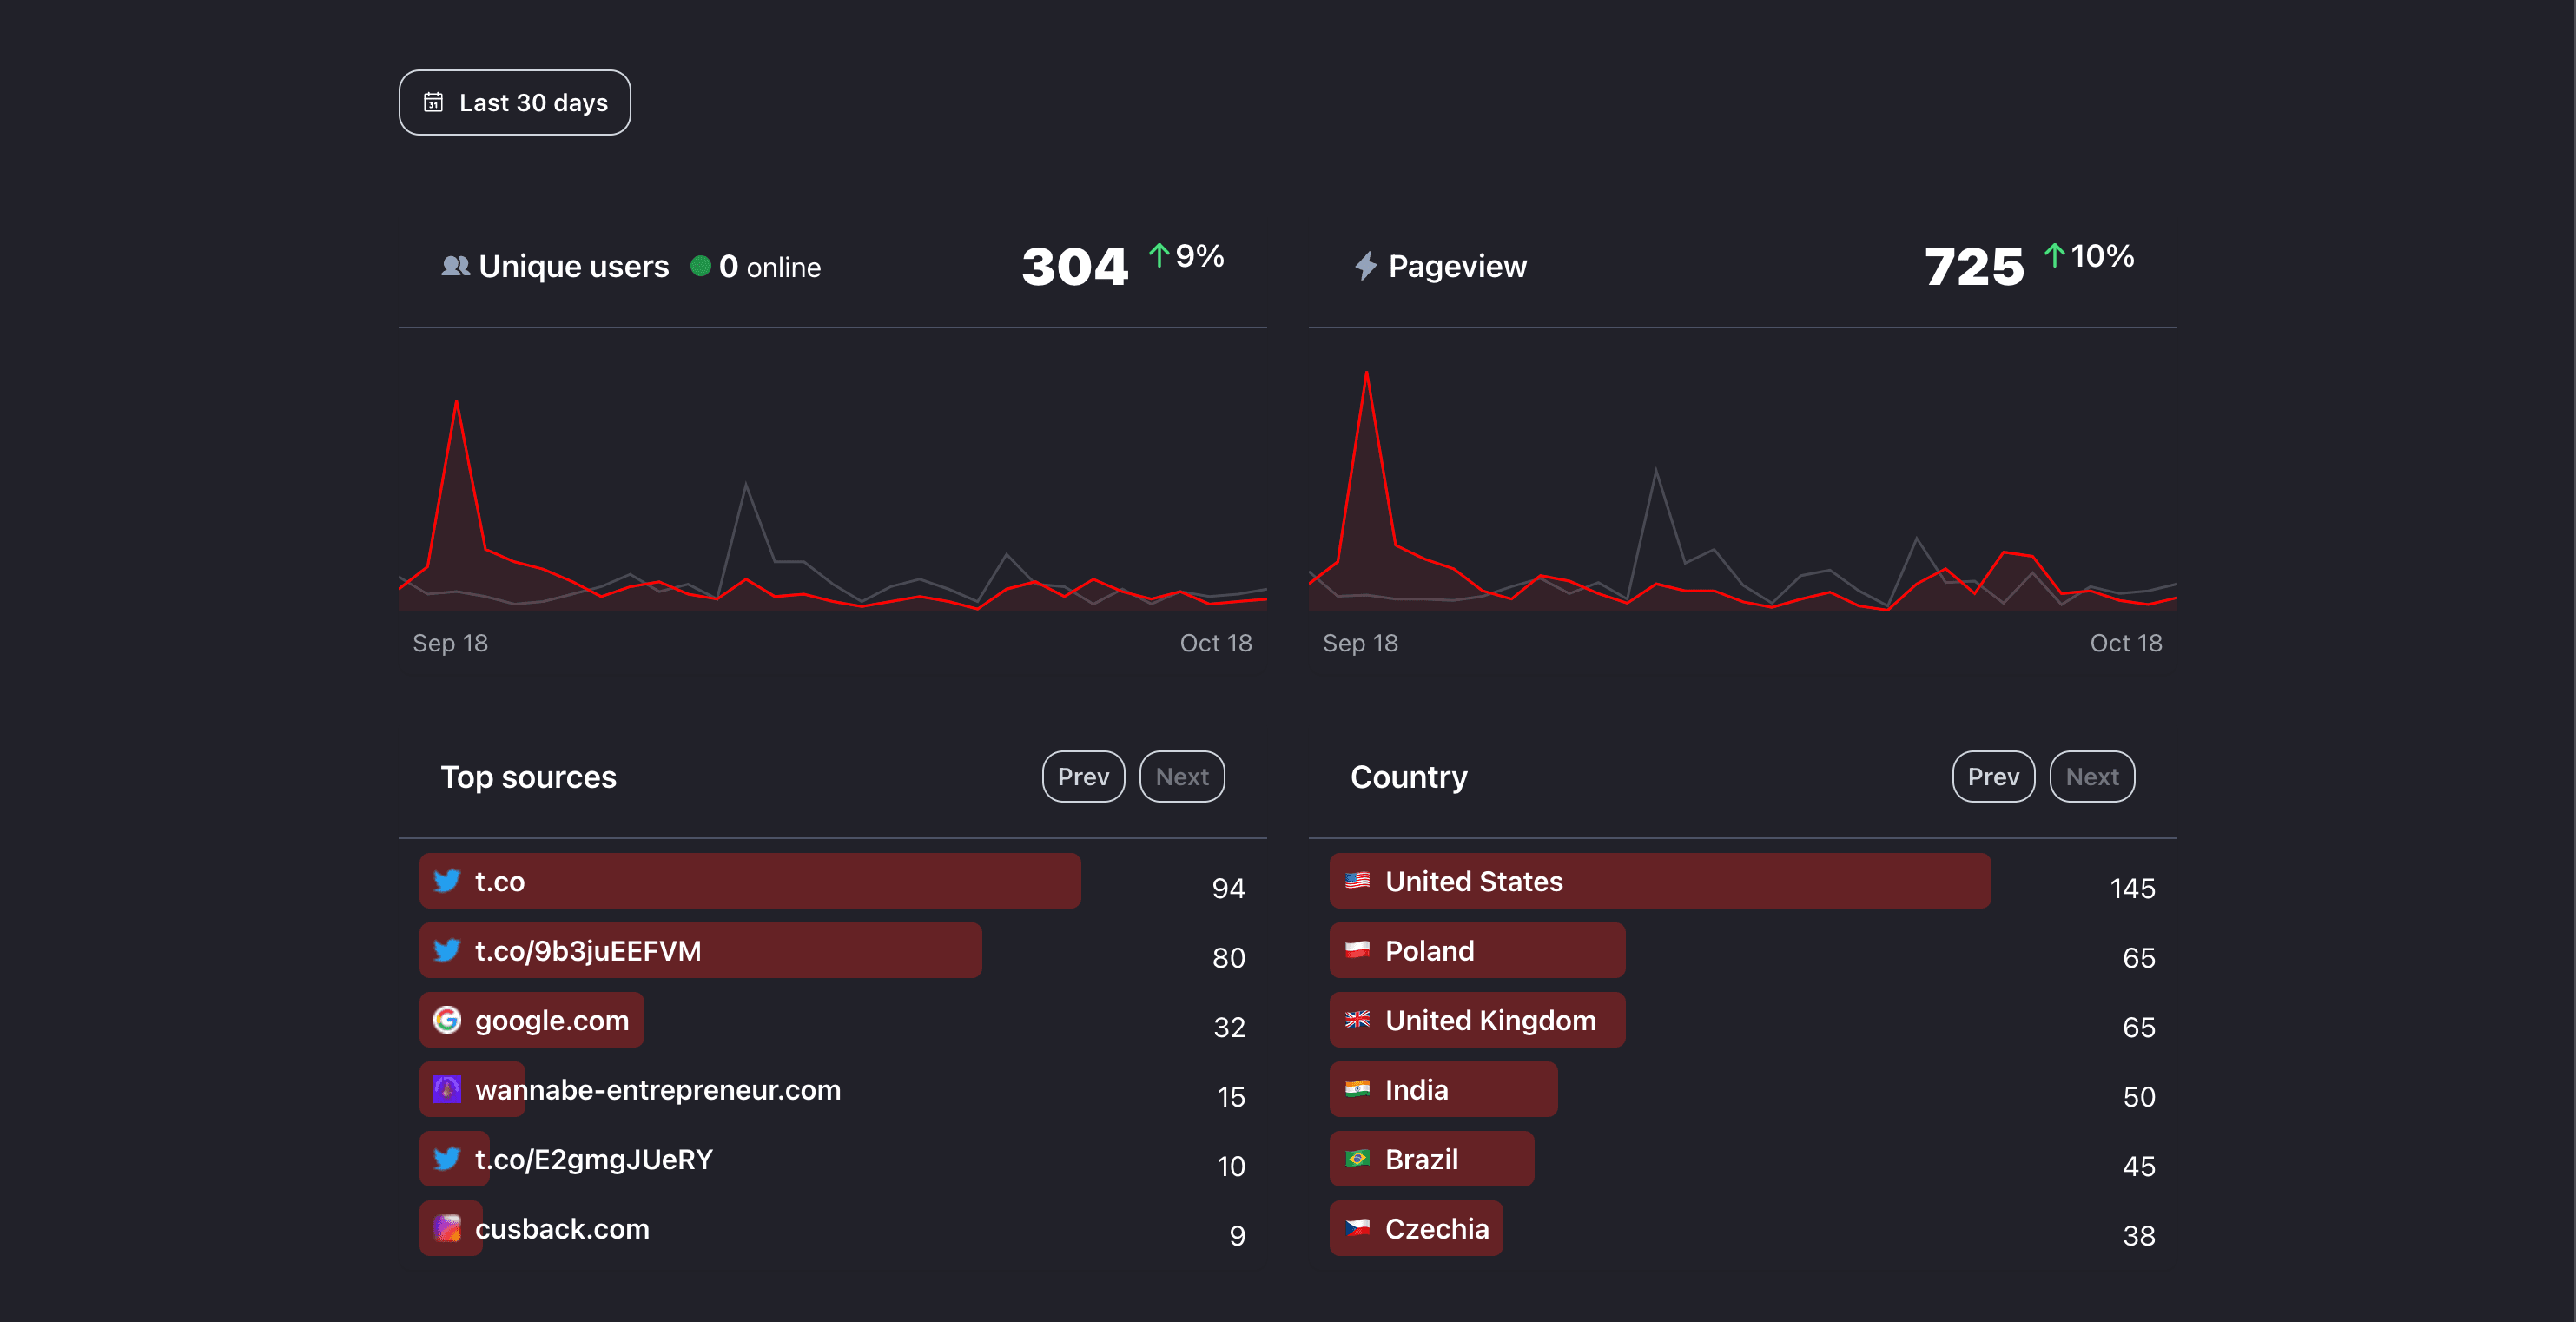2576x1322 pixels.
Task: Click the calendar icon in date picker
Action: (x=433, y=102)
